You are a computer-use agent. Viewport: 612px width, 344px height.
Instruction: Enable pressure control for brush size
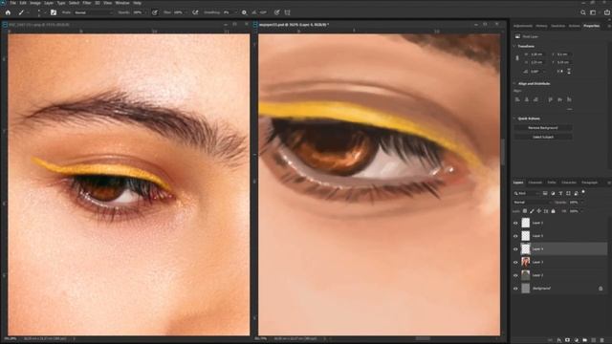pyautogui.click(x=276, y=12)
